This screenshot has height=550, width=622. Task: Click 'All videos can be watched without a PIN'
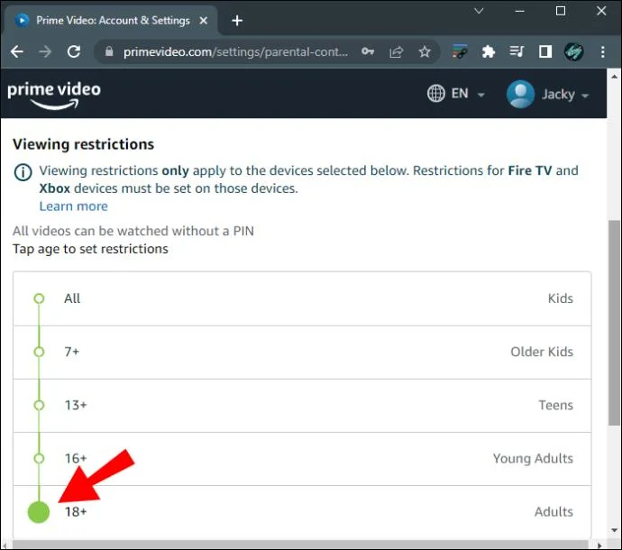point(133,231)
